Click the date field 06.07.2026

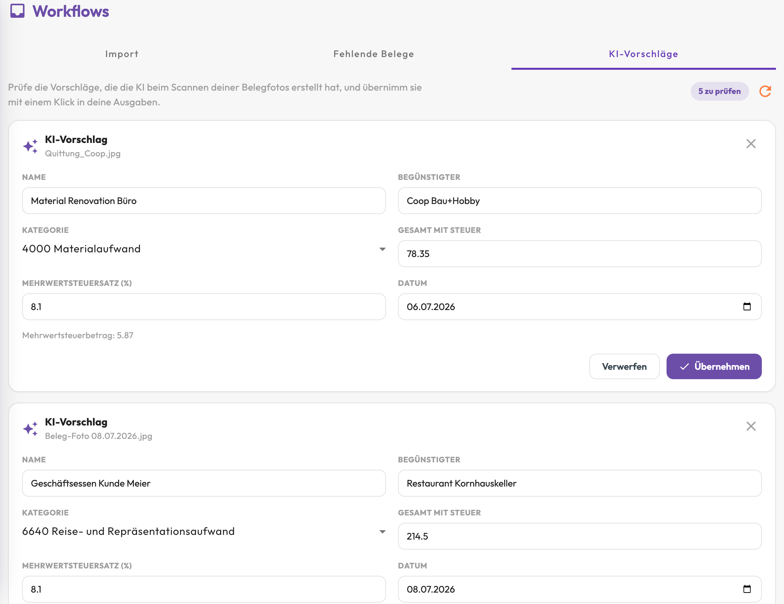point(580,307)
